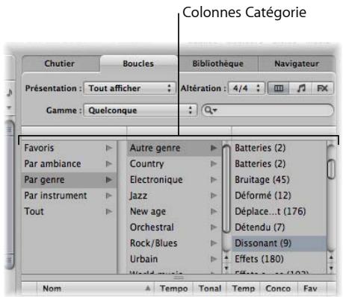Click inside the loop search field

tap(268, 110)
